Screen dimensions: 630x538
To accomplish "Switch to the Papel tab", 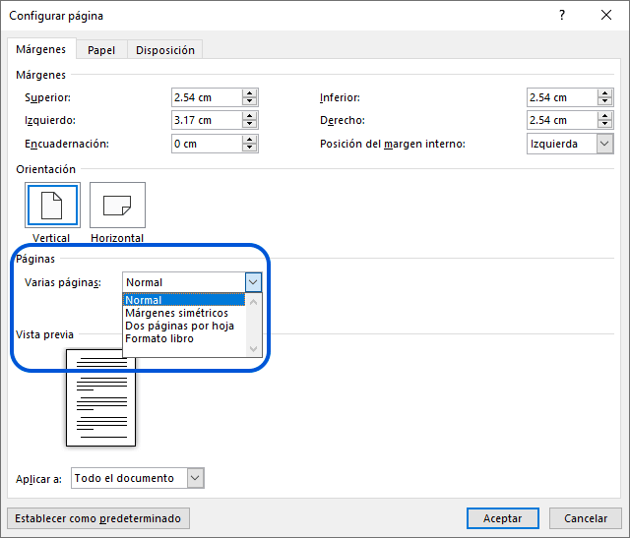I will pyautogui.click(x=101, y=50).
